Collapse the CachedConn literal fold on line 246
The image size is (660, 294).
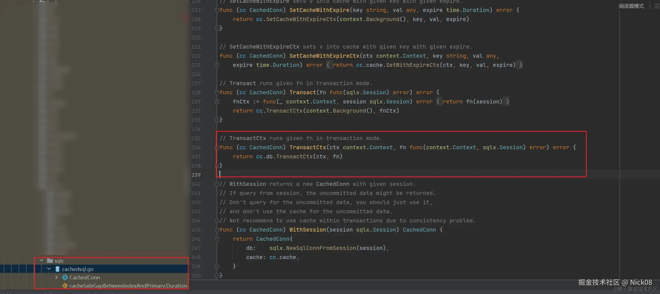coord(217,239)
